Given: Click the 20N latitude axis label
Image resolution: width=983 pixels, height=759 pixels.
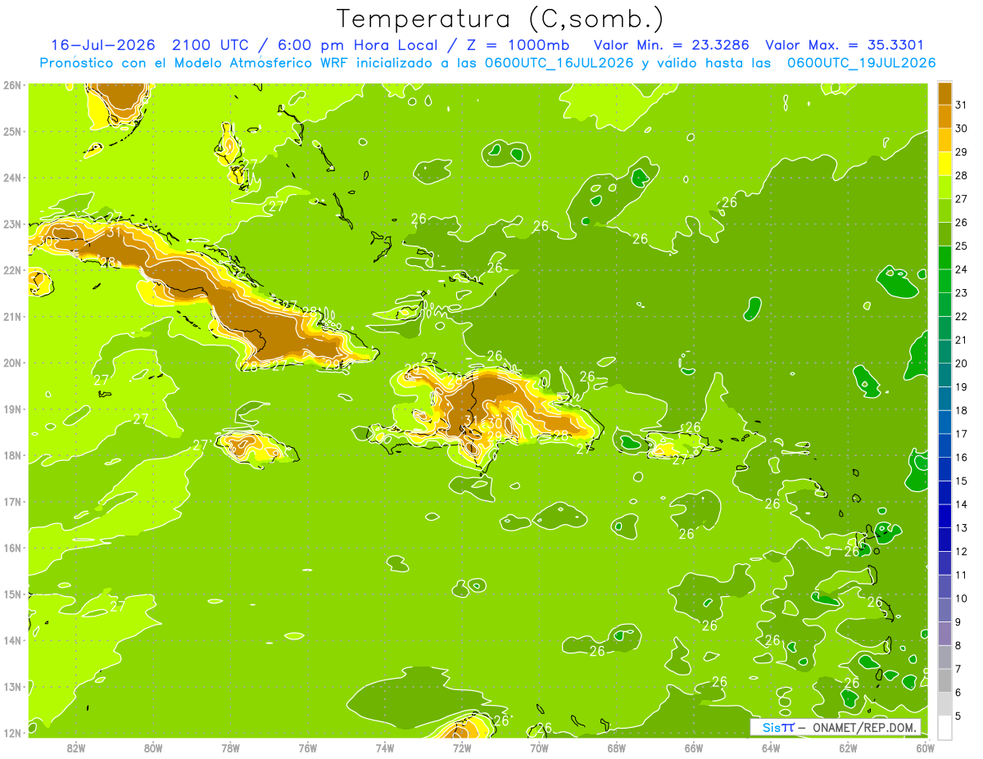Looking at the screenshot, I should (12, 363).
